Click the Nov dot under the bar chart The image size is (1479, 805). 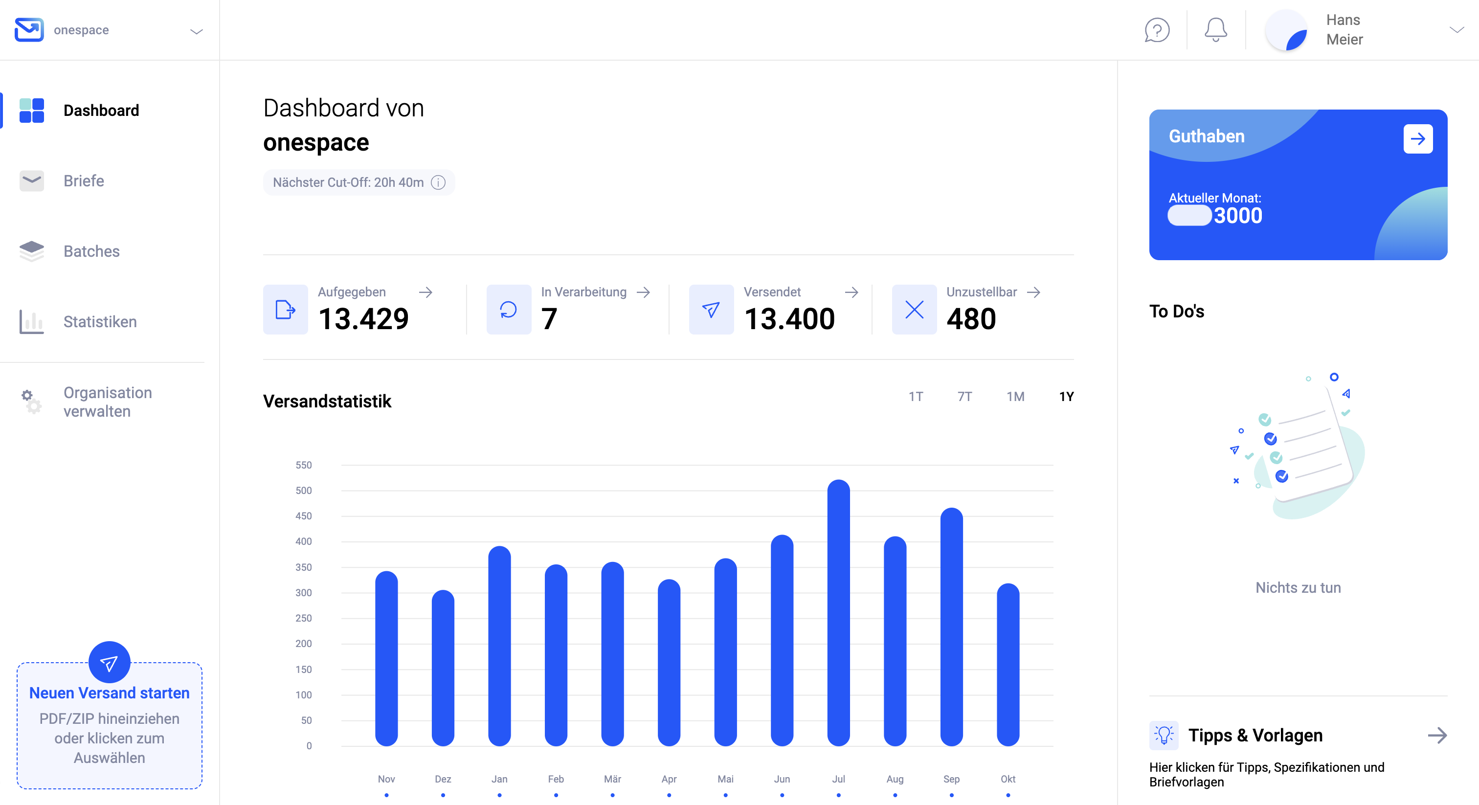(x=386, y=795)
